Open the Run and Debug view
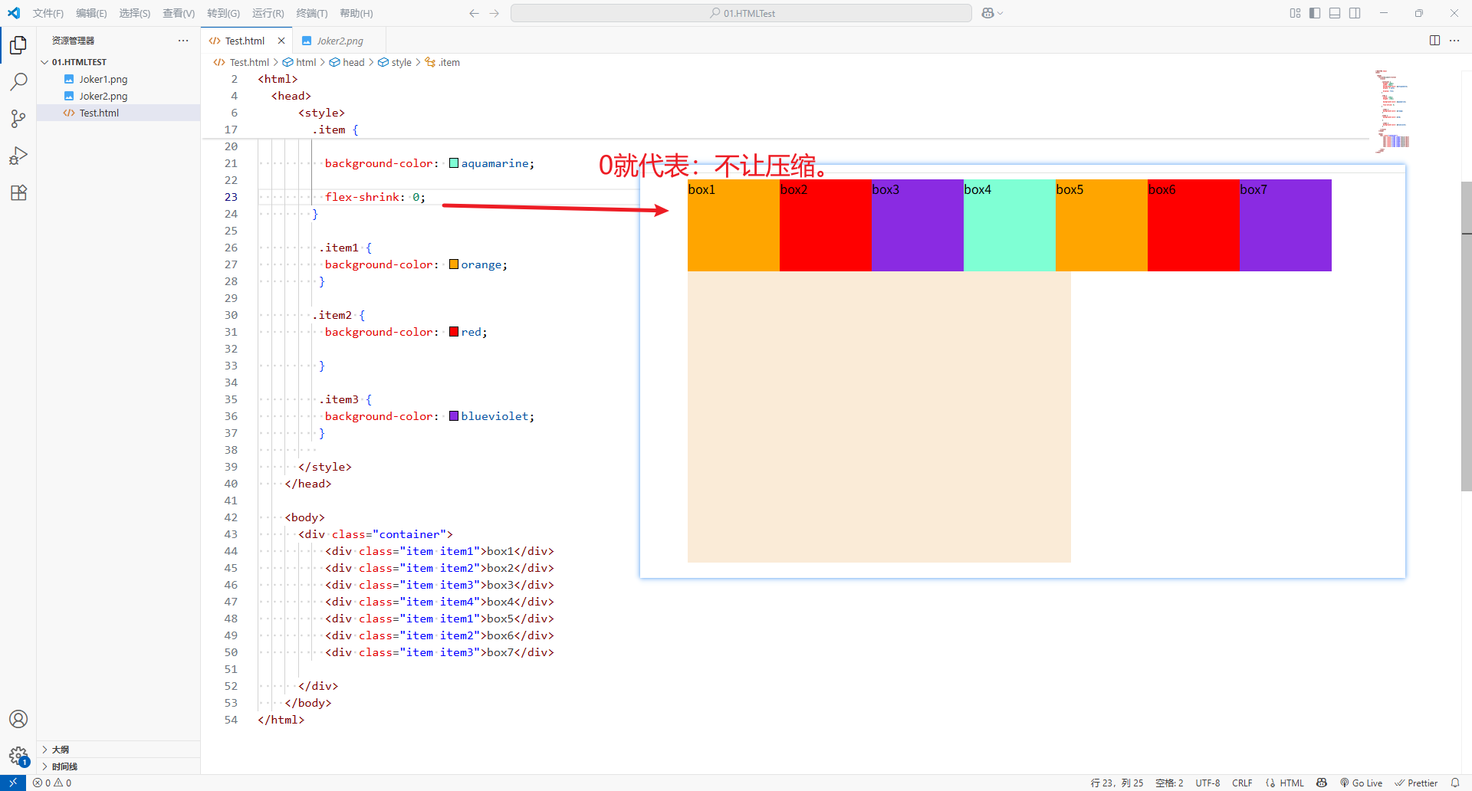Screen dimensions: 1472x791 (x=18, y=156)
